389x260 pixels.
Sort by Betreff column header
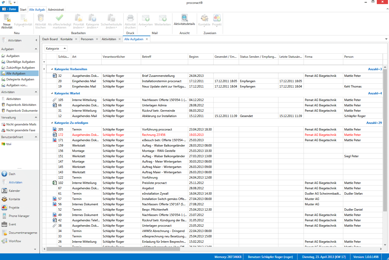pos(164,57)
